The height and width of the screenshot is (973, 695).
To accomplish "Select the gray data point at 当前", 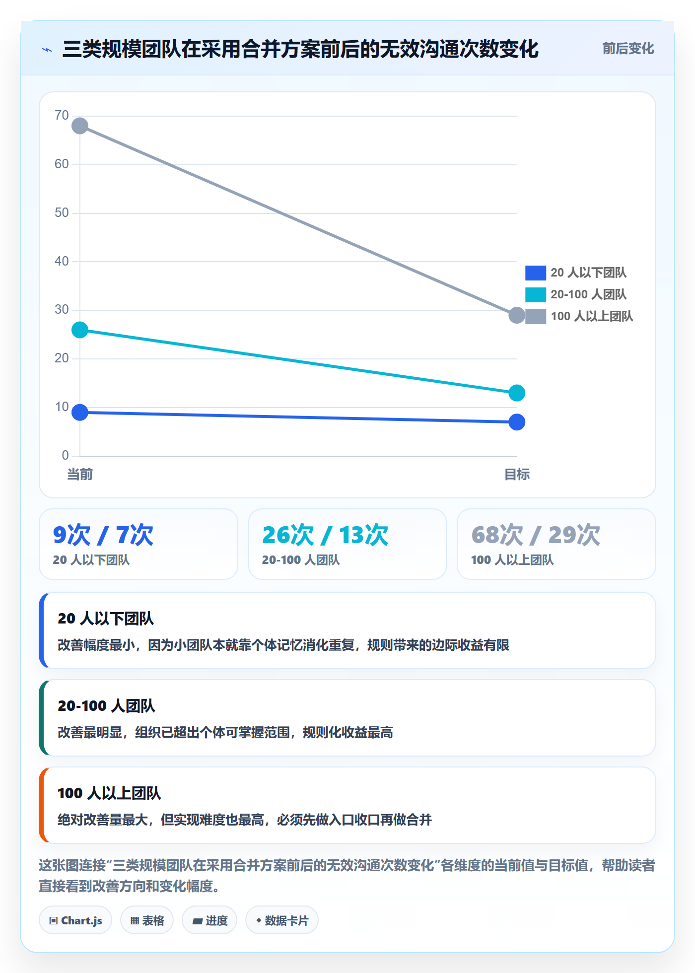I will tap(80, 126).
